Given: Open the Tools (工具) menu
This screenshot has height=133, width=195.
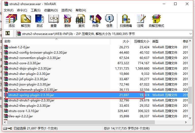Looking at the screenshot, I should pos(36,10).
